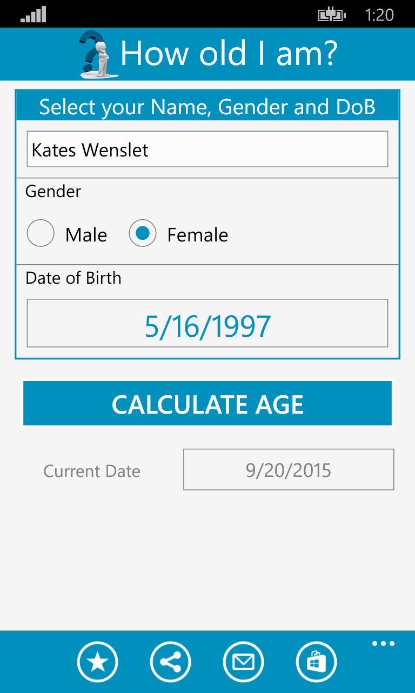This screenshot has height=693, width=415.
Task: Expand app bar with three dots
Action: [383, 644]
